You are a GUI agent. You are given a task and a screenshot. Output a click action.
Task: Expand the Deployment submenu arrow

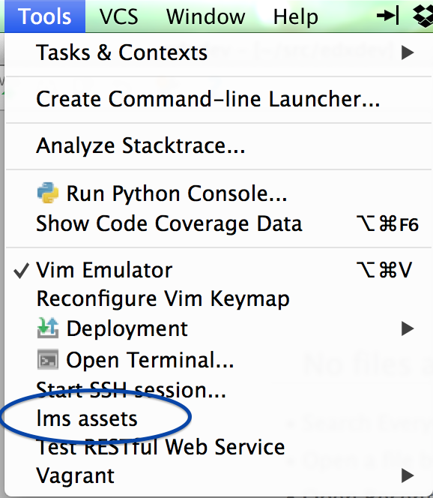point(408,328)
